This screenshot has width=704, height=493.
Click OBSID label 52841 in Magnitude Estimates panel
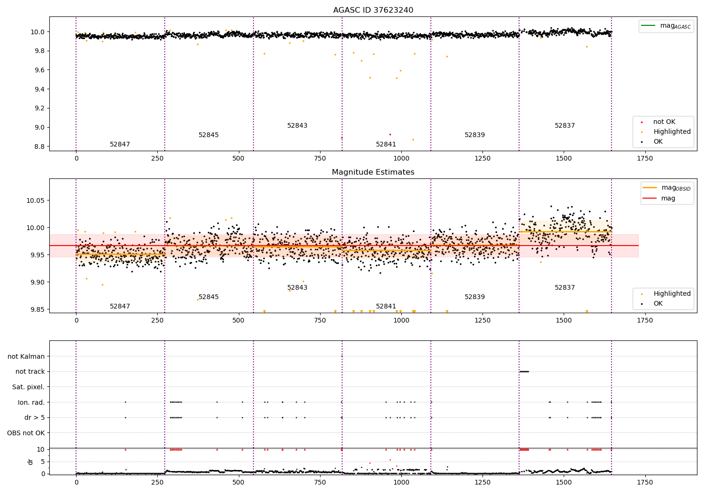tap(386, 307)
